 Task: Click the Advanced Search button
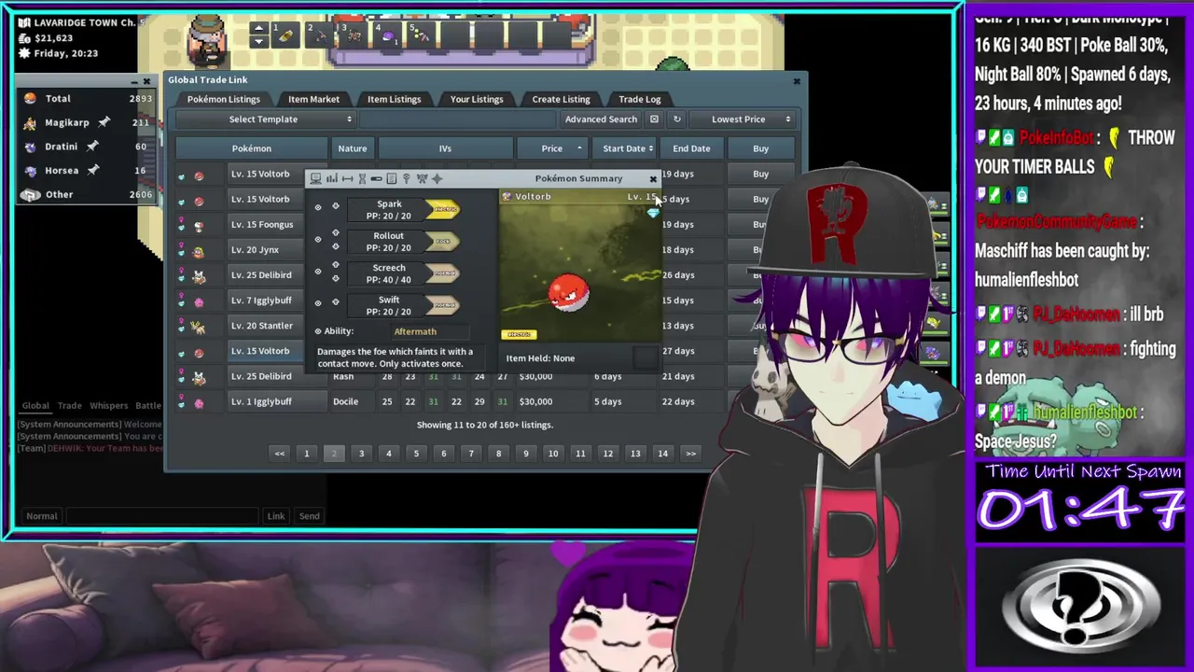coord(601,119)
